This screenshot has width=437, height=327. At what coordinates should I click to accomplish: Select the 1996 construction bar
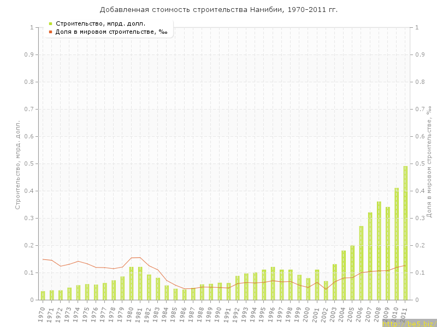273,283
